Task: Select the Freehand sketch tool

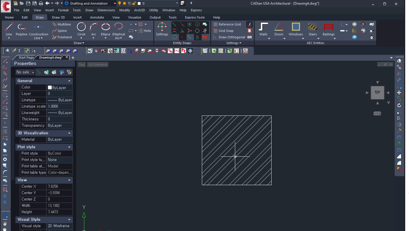Action: [x=62, y=37]
